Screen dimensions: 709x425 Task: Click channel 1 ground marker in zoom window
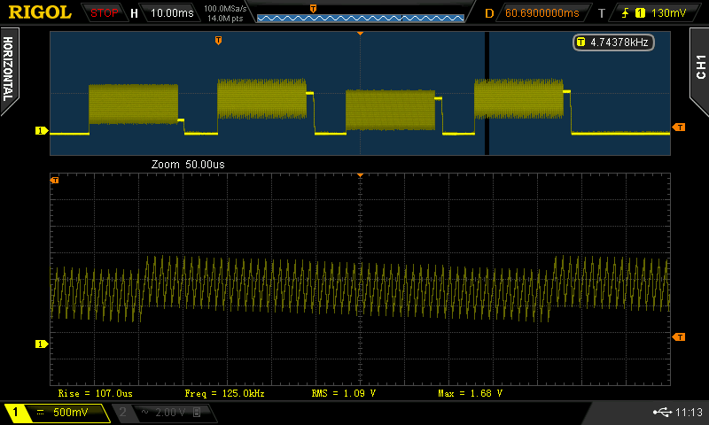(x=41, y=344)
